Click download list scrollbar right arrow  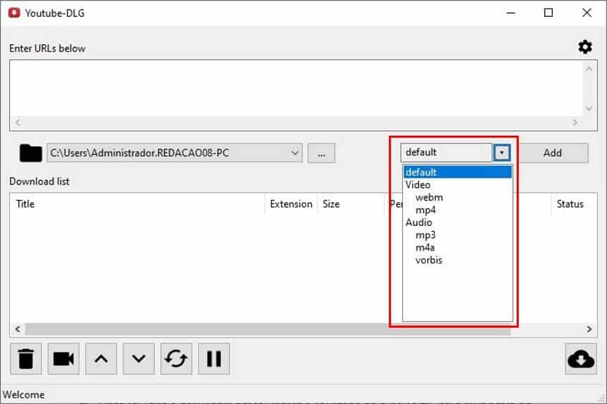pyautogui.click(x=589, y=329)
